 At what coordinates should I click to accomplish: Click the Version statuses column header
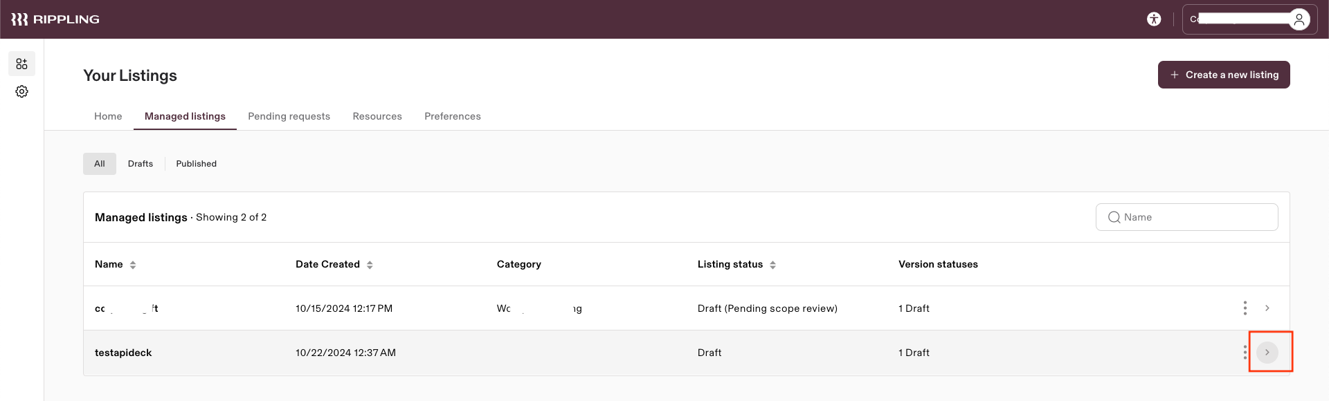pos(938,264)
